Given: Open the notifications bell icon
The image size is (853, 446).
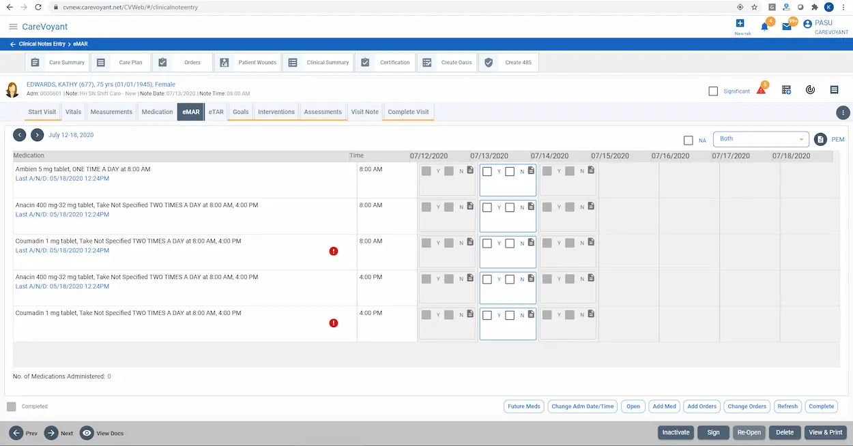Looking at the screenshot, I should click(765, 25).
